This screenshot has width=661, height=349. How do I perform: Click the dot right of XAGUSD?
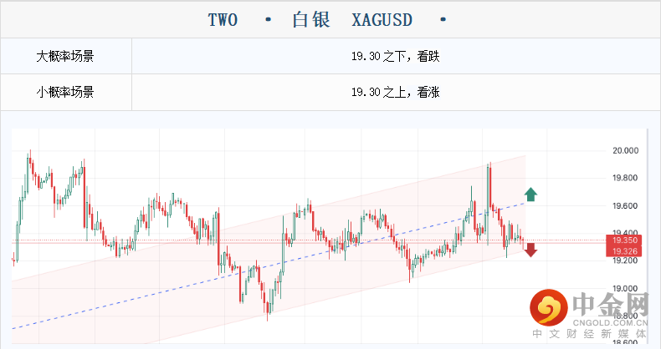443,18
